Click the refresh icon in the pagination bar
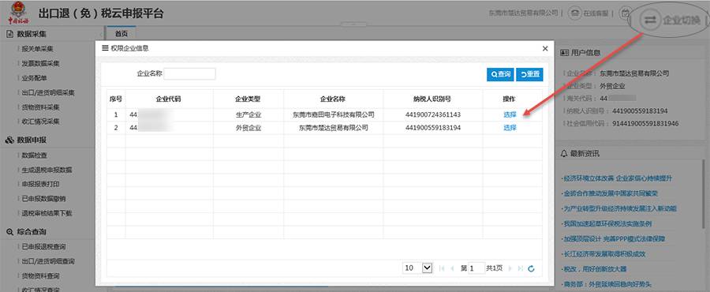 [531, 268]
